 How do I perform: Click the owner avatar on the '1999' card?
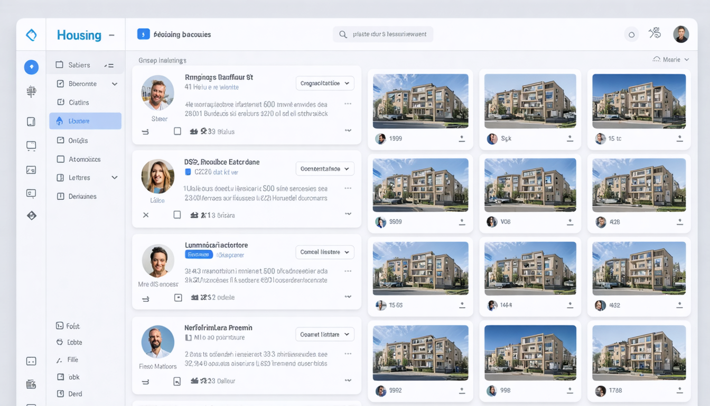click(x=380, y=139)
